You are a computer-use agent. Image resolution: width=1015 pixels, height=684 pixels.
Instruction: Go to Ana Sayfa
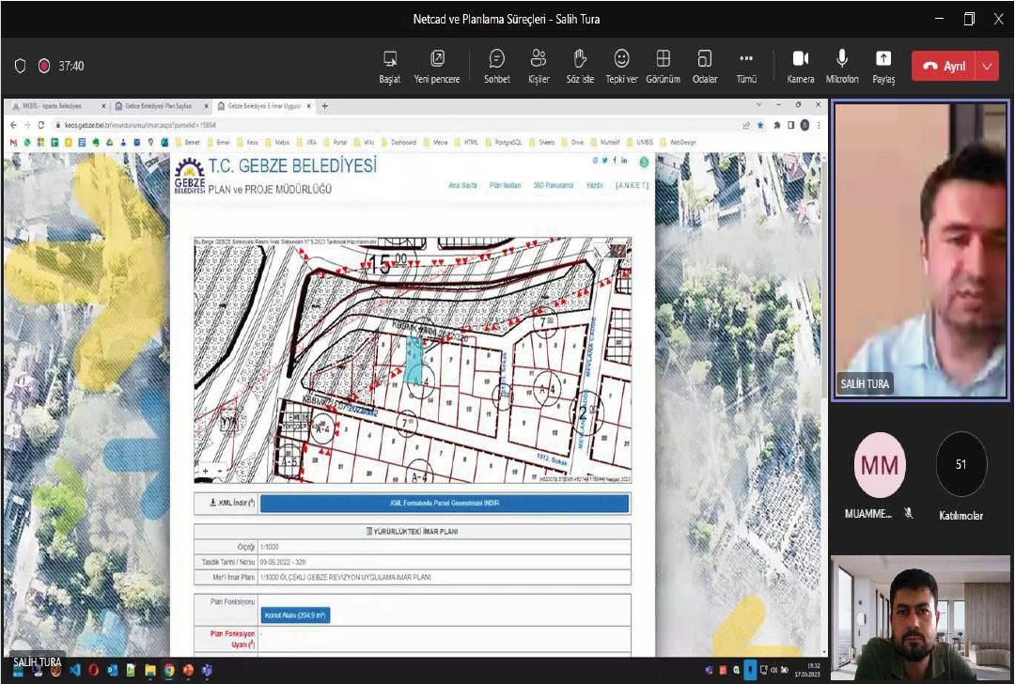point(462,186)
